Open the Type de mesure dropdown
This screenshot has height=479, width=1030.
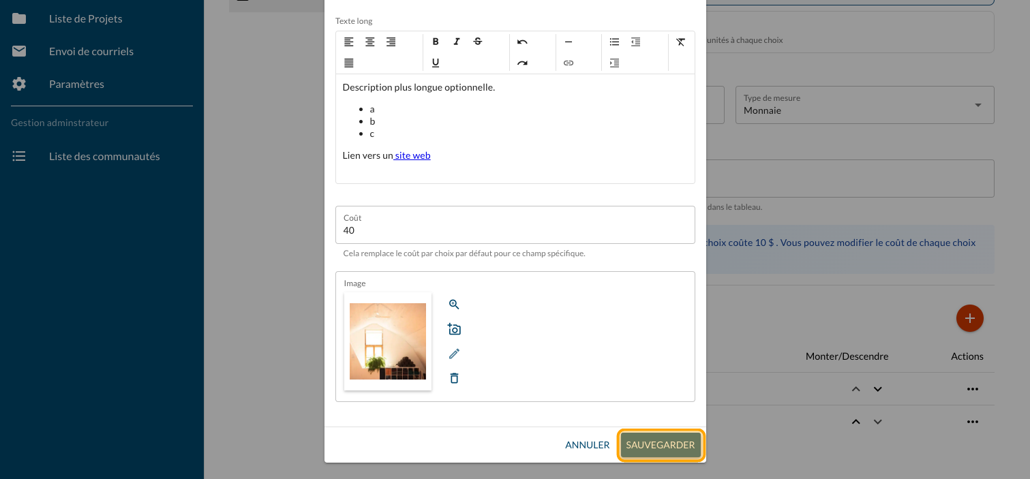[864, 105]
